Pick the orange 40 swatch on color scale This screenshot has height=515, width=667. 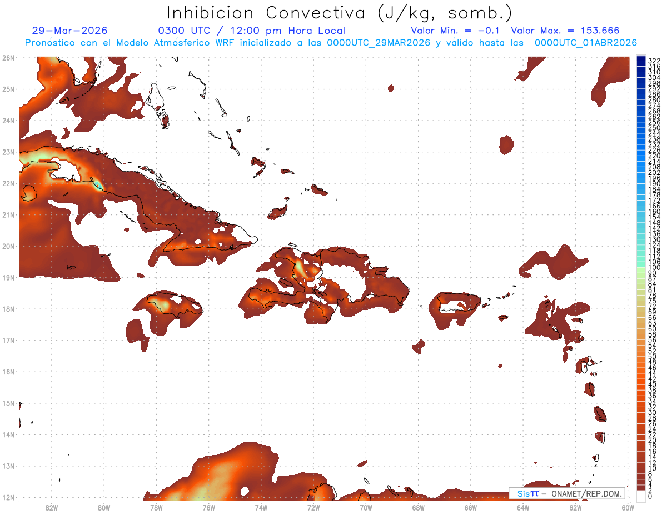641,384
